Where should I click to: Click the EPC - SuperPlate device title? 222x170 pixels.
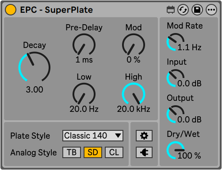tap(57, 10)
